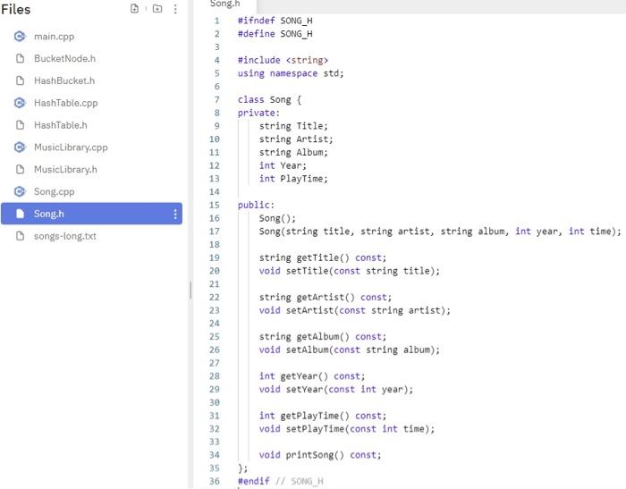Open the Files panel three-dot menu
Screen dimensions: 626x489
pos(175,9)
